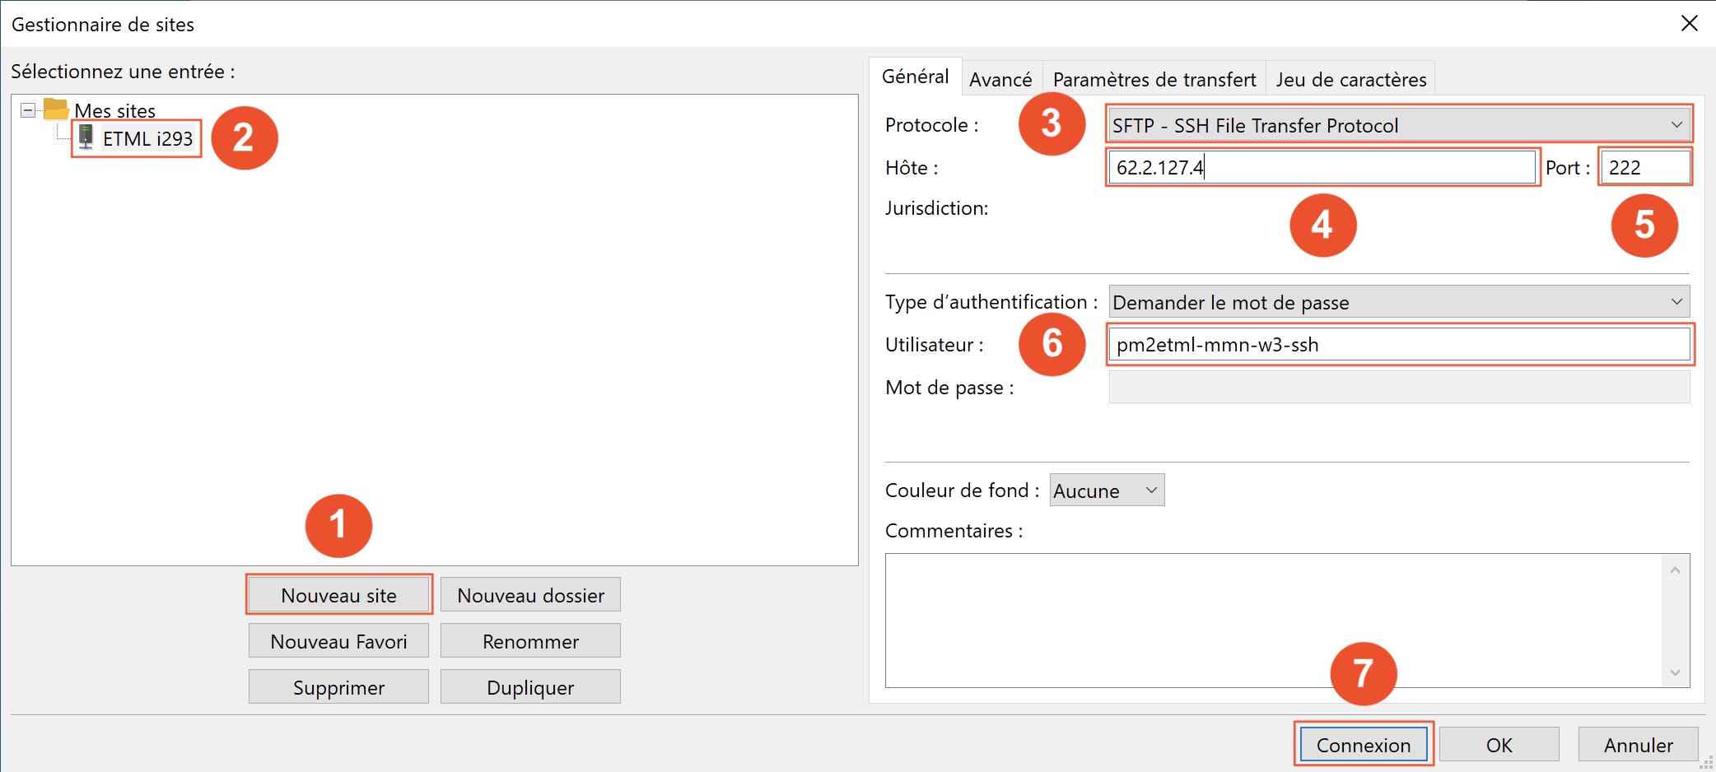Delete entry with the Supprimer button
Screen dimensions: 1716x772
point(338,687)
